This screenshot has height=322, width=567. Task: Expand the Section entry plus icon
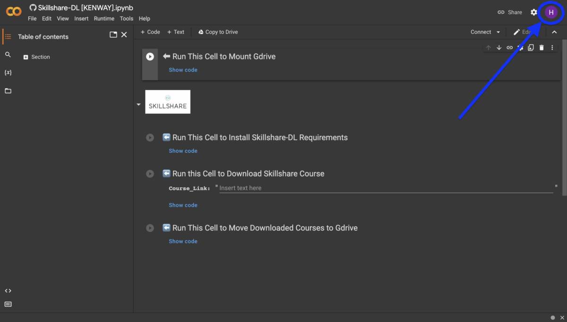pos(26,57)
